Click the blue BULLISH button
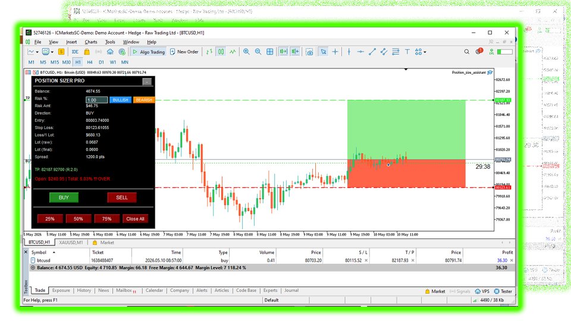The height and width of the screenshot is (321, 571). 120,100
